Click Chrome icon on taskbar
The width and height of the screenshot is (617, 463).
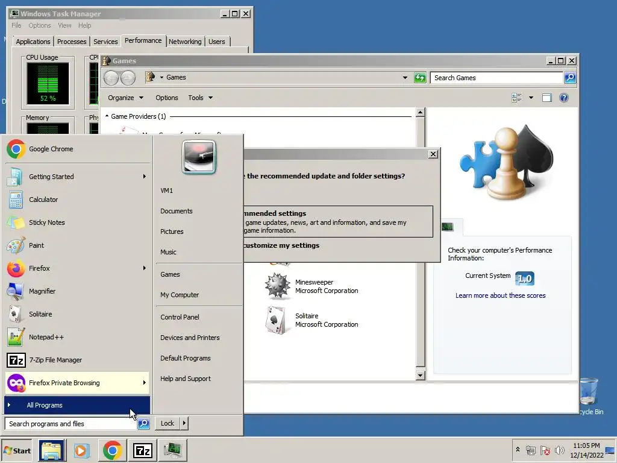[112, 450]
